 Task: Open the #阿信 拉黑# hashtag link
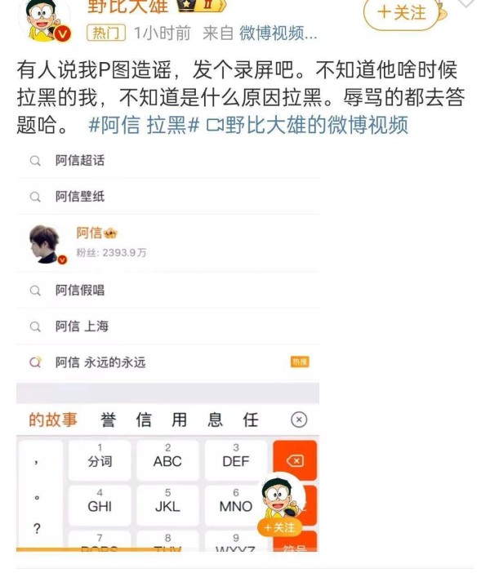144,125
